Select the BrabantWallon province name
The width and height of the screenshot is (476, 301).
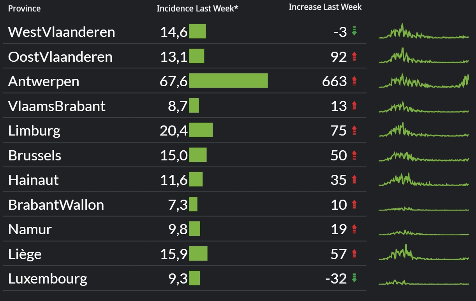click(x=56, y=205)
